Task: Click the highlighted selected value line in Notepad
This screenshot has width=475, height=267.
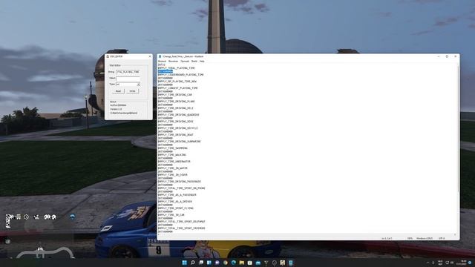Action: 165,71
